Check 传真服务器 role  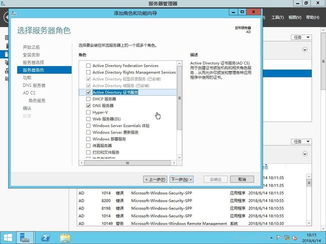pos(88,145)
